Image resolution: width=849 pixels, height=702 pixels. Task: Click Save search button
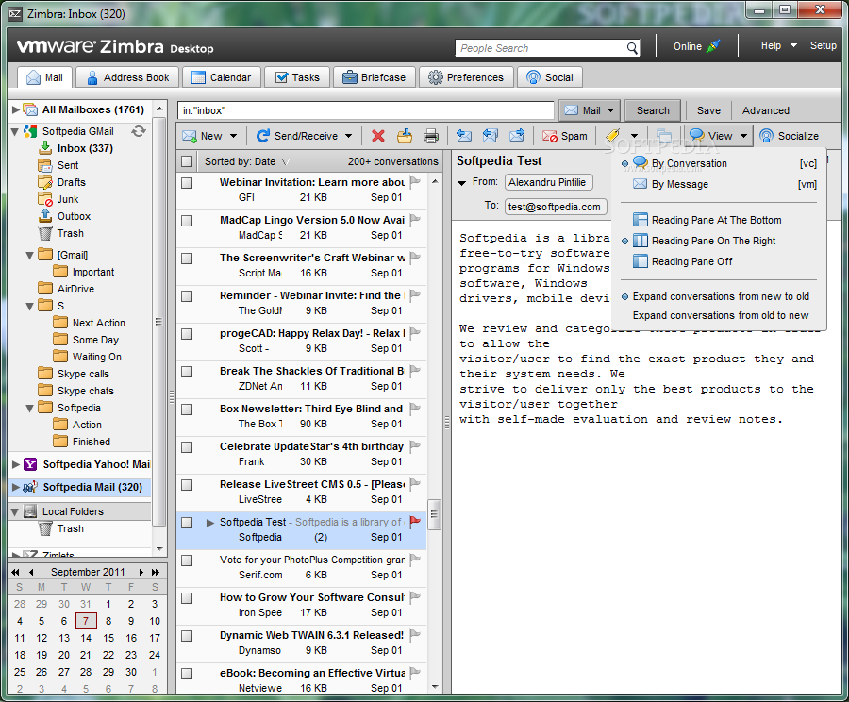708,110
